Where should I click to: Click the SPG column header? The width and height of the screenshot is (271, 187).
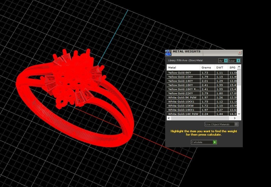click(232, 67)
